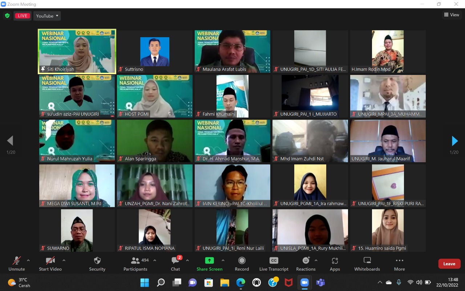The height and width of the screenshot is (291, 465).
Task: Open the Whiteboards tool
Action: (x=367, y=261)
